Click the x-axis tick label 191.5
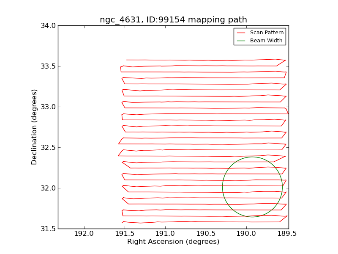This screenshot has width=338, height=254. tap(125, 234)
